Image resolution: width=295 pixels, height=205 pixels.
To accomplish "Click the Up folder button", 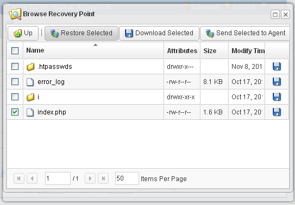I will (23, 33).
